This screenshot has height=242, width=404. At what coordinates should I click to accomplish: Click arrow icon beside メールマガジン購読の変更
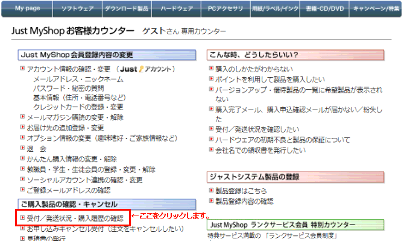(x=22, y=117)
